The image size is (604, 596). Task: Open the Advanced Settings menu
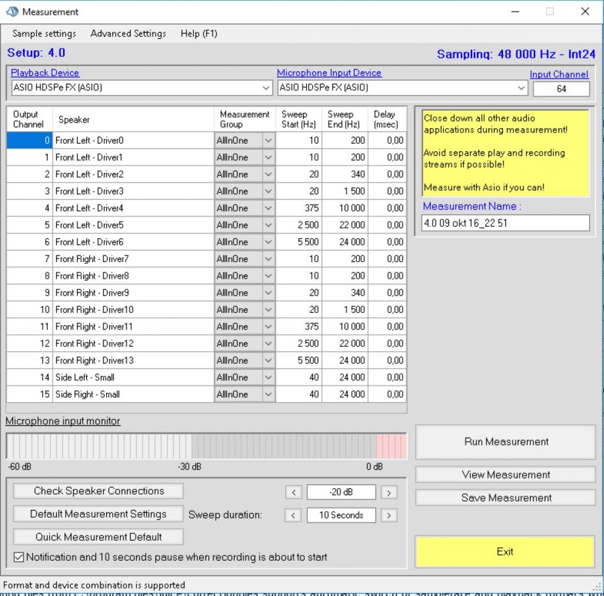[x=128, y=33]
